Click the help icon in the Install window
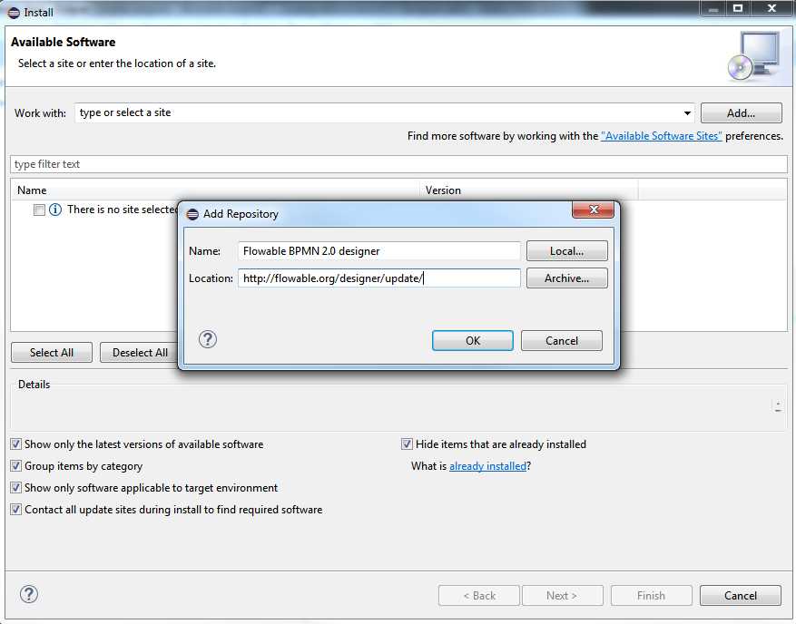The height and width of the screenshot is (624, 796). point(29,594)
